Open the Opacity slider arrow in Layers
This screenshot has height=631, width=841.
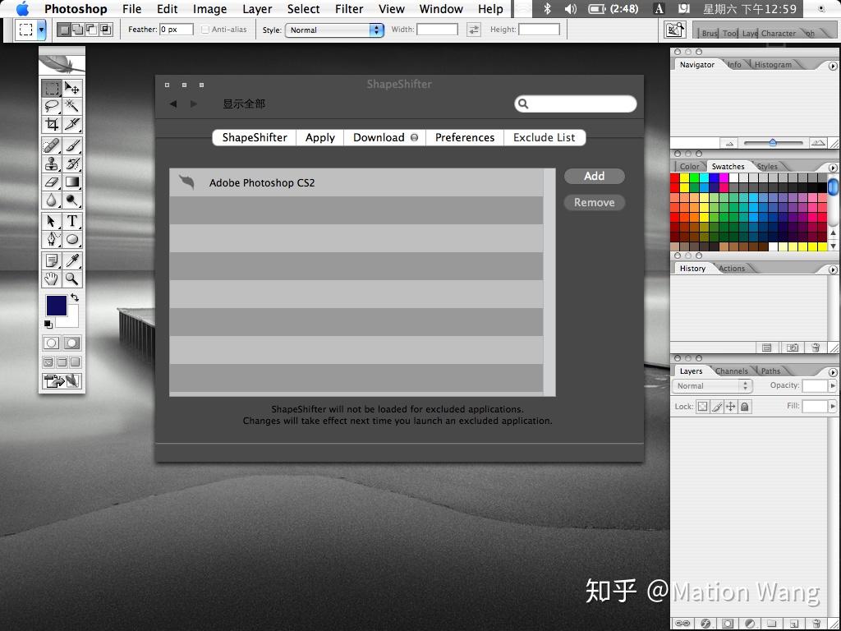tap(833, 385)
